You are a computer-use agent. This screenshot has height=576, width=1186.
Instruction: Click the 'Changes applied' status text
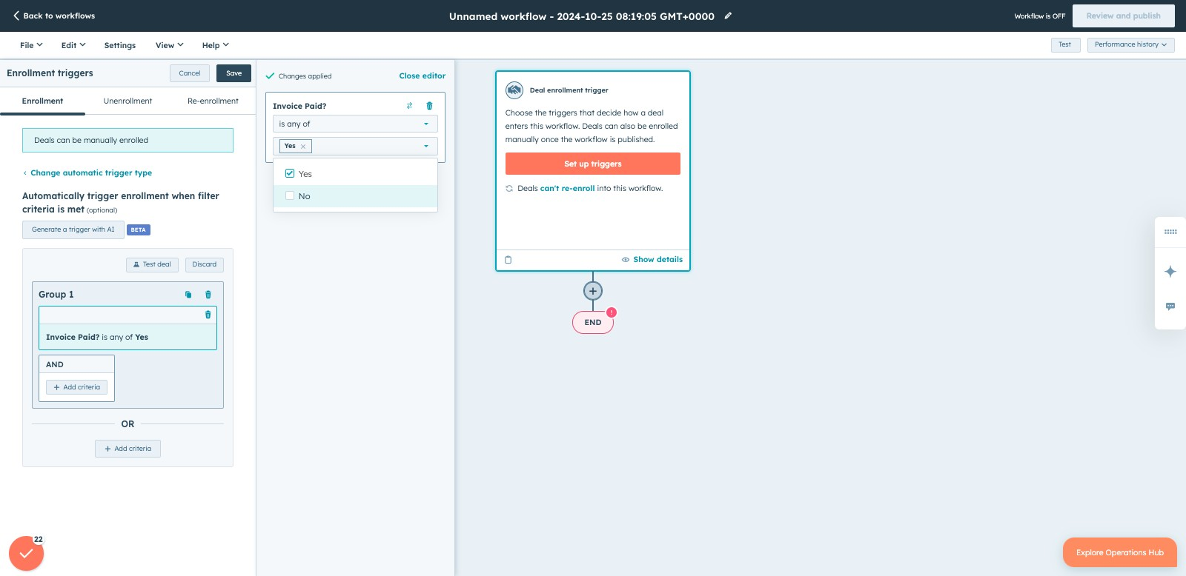click(305, 76)
